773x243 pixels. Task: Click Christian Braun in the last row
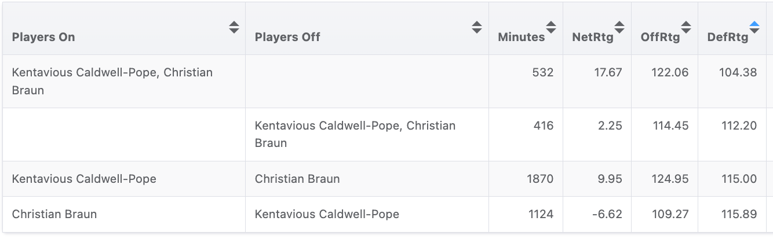pos(54,214)
